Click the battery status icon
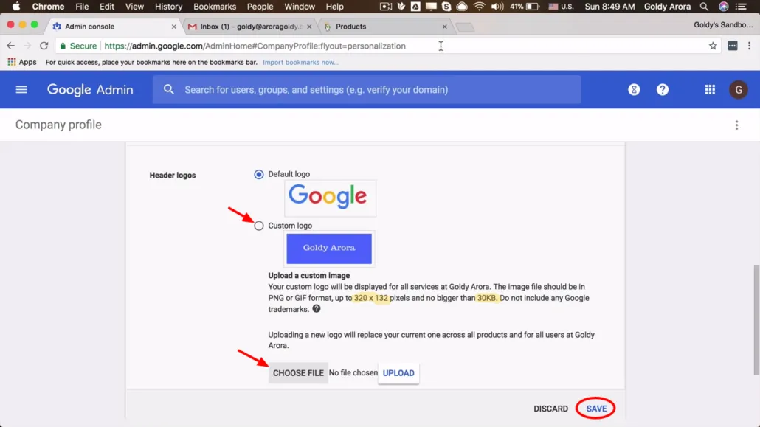This screenshot has height=427, width=760. point(533,7)
